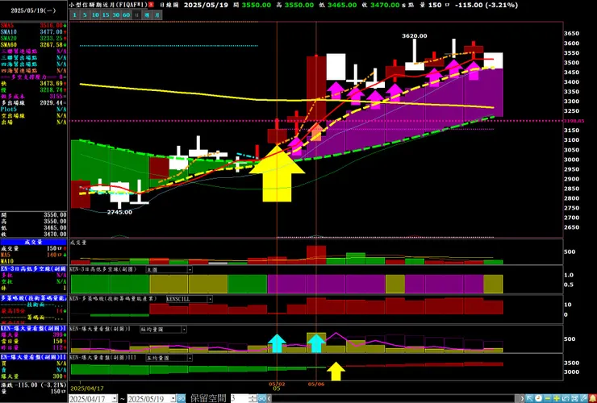Open the start date 2025/04/17 dropdown
Screen dimensions: 597x403
(115, 398)
